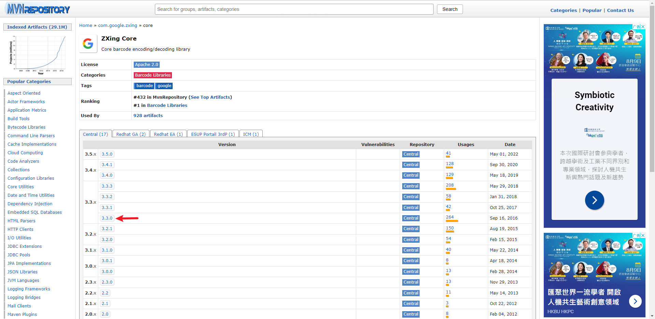Open 150 usages of version 3.2.1
Image resolution: width=655 pixels, height=319 pixels.
(x=450, y=228)
